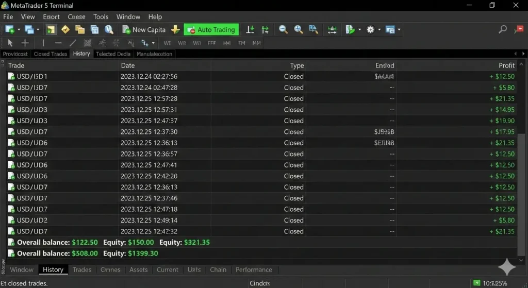Click the yellow folders navigator icon
This screenshot has height=288, width=528.
[80, 29]
